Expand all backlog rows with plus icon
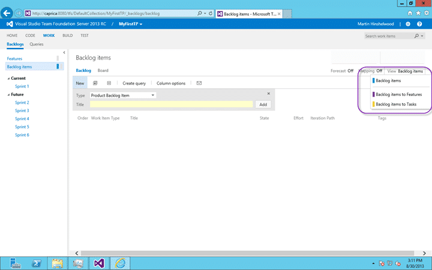The image size is (432, 270). click(95, 83)
